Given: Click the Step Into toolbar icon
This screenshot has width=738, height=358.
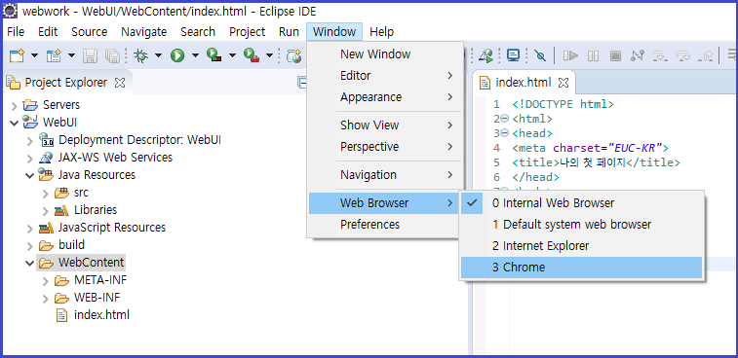Looking at the screenshot, I should 660,55.
